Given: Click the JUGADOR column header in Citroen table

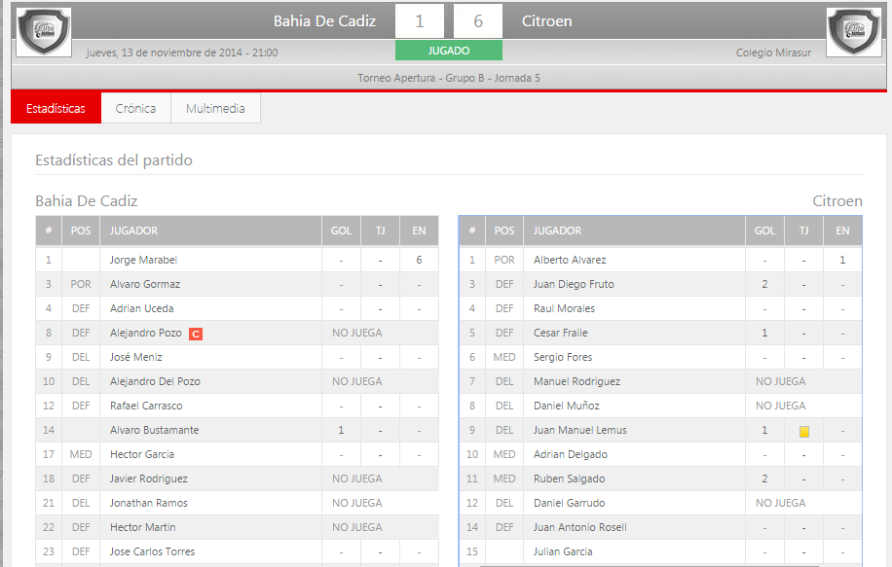Looking at the screenshot, I should (557, 231).
